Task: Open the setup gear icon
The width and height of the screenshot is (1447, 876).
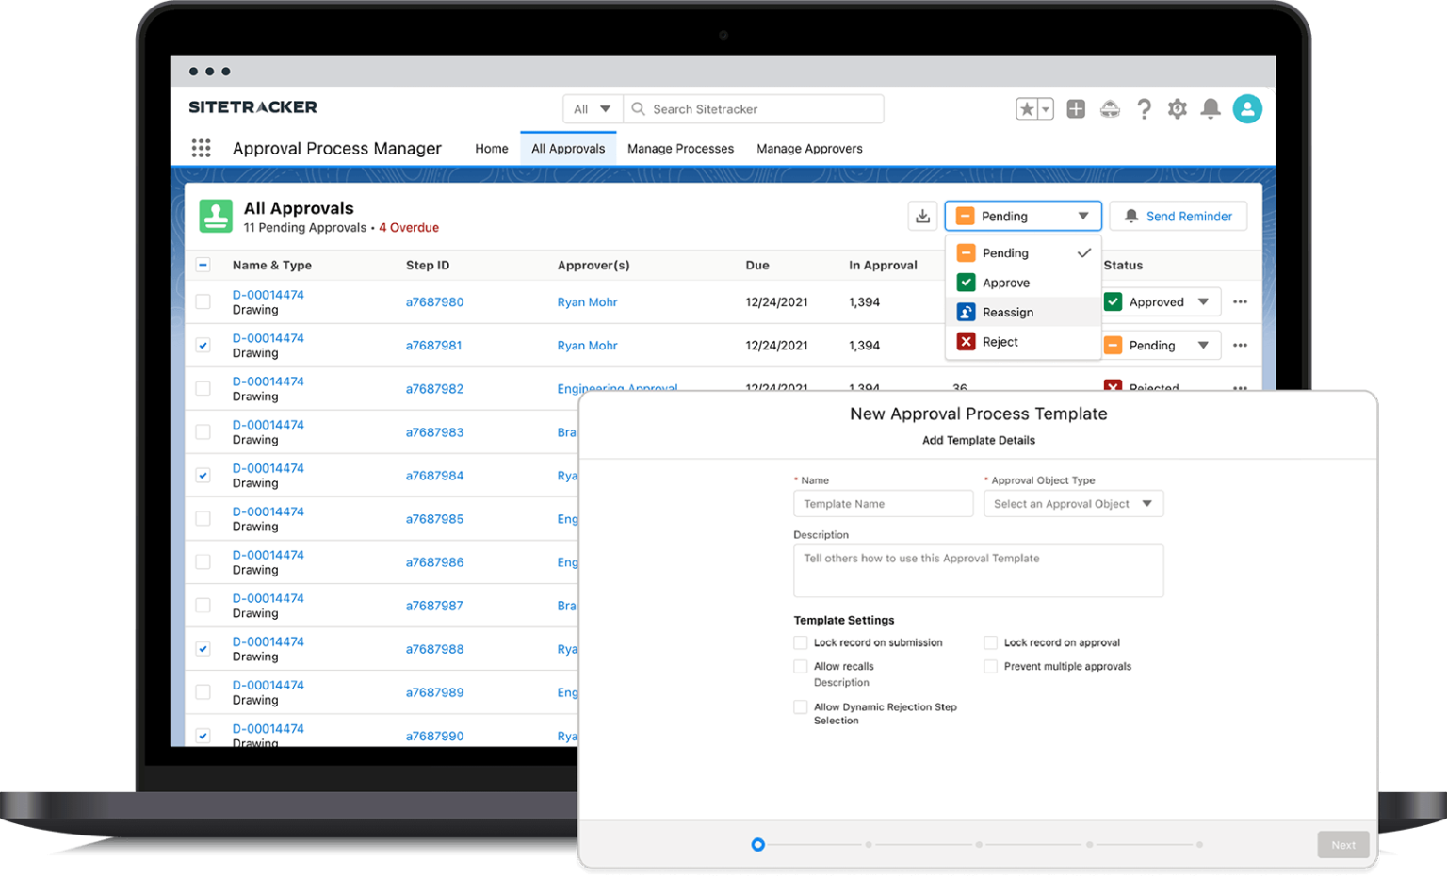Action: (1177, 108)
